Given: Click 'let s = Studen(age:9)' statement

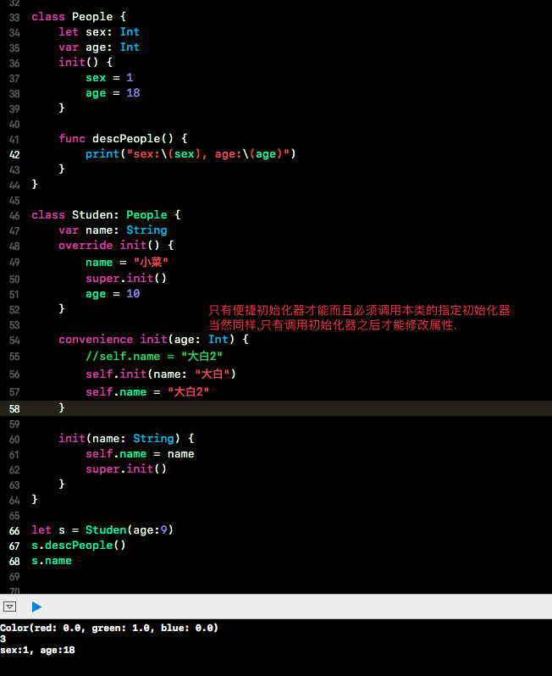Looking at the screenshot, I should click(x=102, y=530).
